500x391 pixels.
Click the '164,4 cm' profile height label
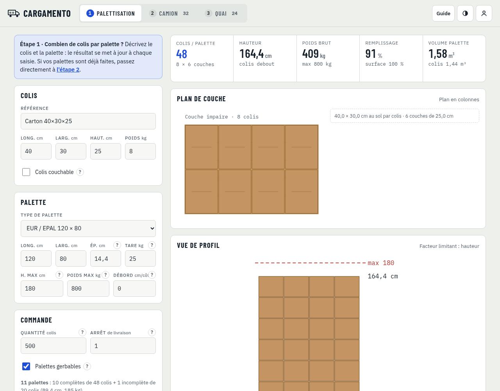[383, 276]
